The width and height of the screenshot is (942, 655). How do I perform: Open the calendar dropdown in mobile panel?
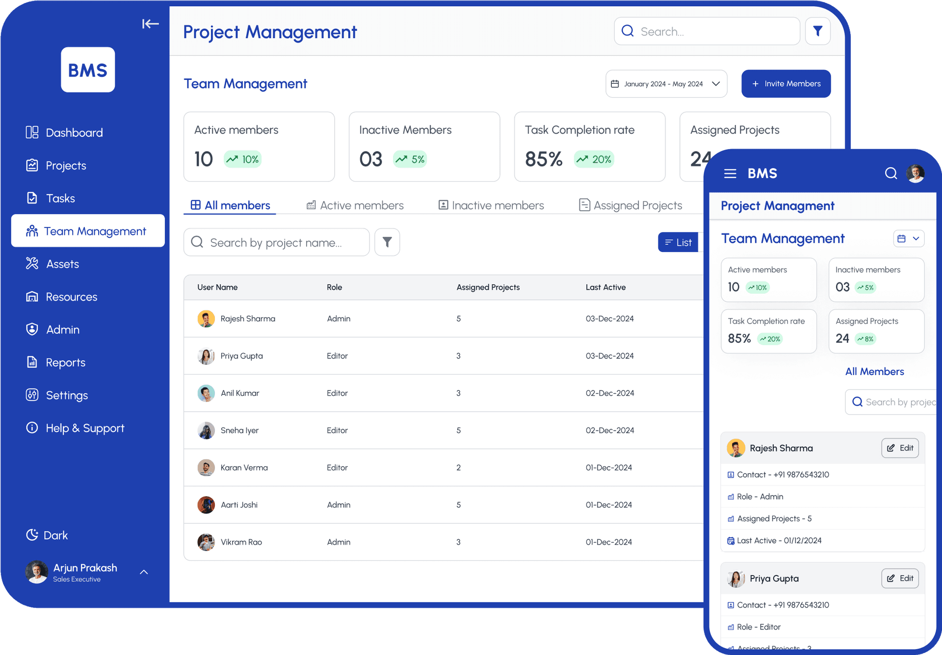[909, 238]
